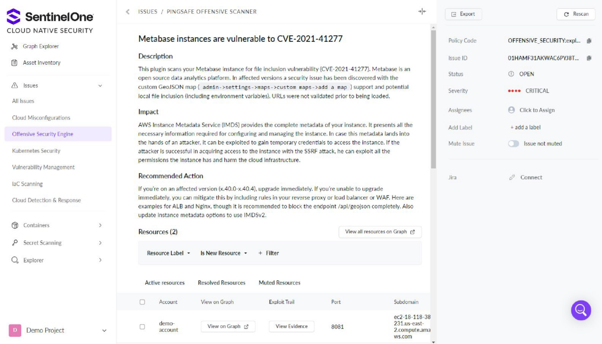The width and height of the screenshot is (602, 344).
Task: Switch to Active resources tab
Action: (x=165, y=283)
